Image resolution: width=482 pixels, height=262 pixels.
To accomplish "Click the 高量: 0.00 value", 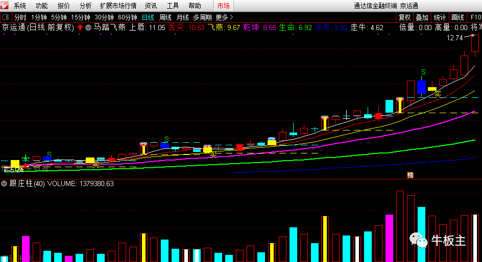I will point(451,28).
